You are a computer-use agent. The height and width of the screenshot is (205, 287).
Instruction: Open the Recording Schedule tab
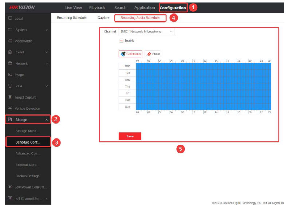click(x=72, y=18)
